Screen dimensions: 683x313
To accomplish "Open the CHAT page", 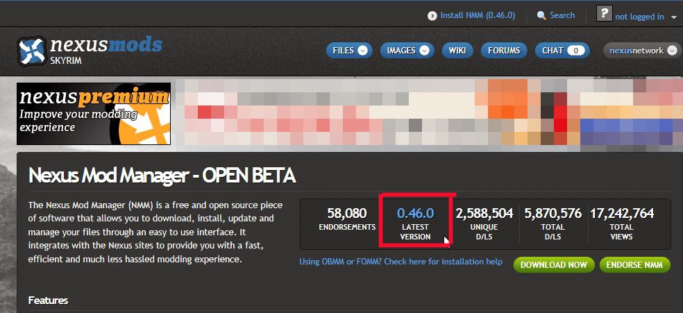I will tap(562, 51).
